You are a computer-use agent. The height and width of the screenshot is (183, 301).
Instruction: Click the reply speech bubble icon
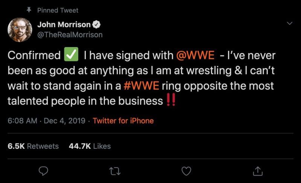tap(44, 171)
